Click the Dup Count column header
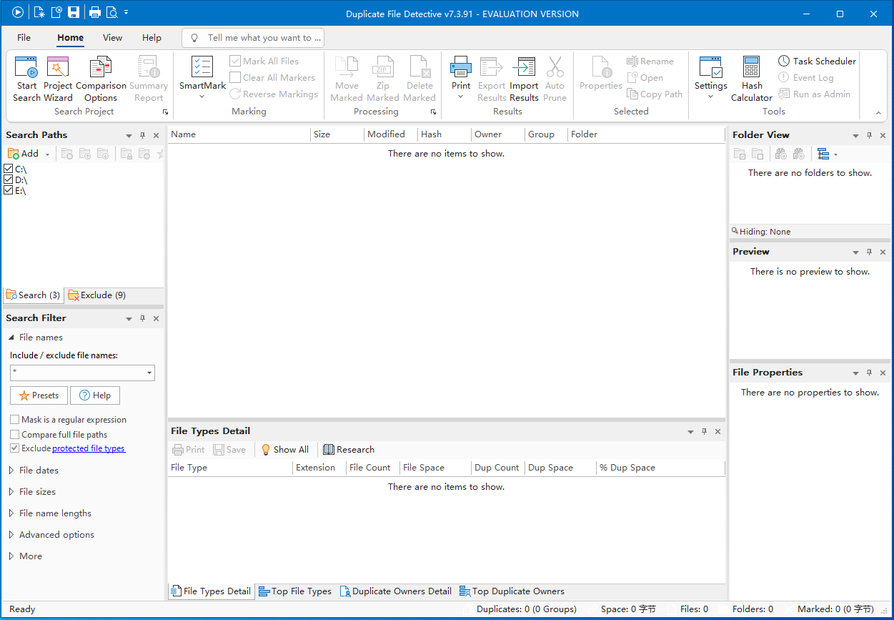 coord(498,468)
